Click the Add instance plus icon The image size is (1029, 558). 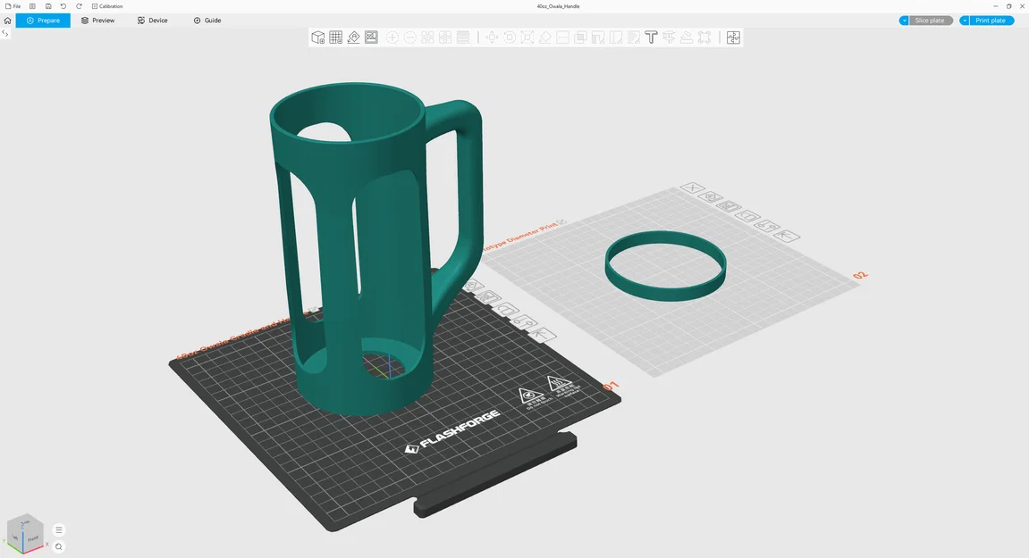coord(392,37)
